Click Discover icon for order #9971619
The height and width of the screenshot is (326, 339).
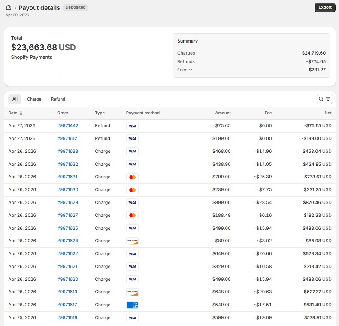click(132, 292)
